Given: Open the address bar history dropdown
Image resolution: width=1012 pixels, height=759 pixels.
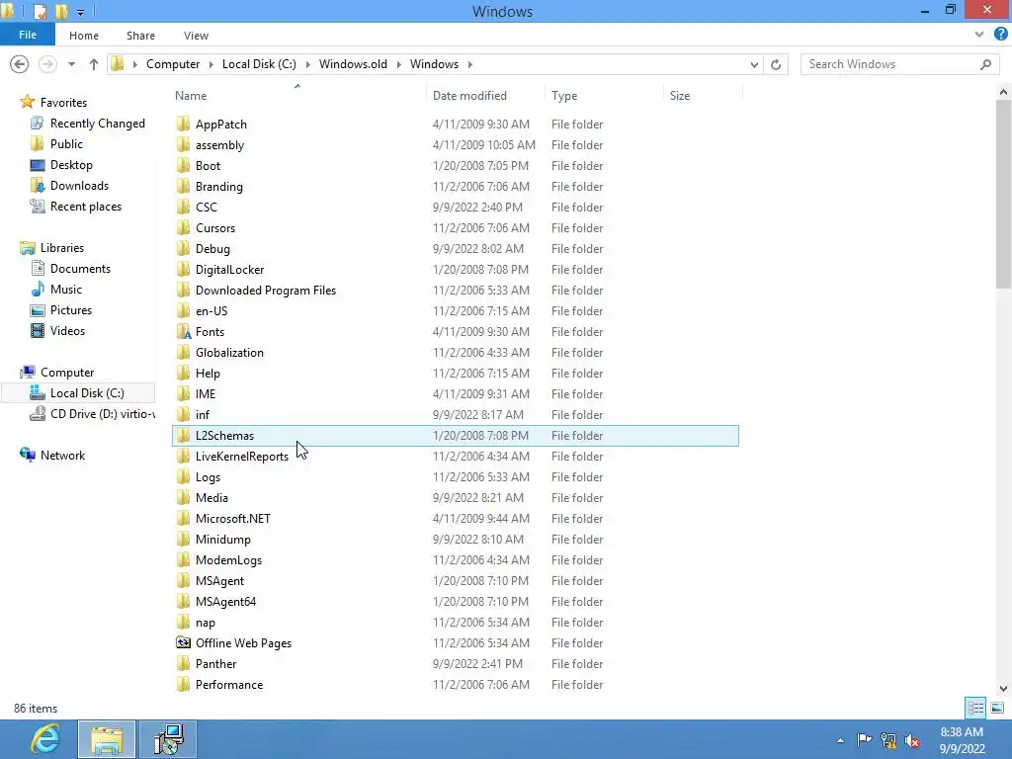Looking at the screenshot, I should point(754,64).
